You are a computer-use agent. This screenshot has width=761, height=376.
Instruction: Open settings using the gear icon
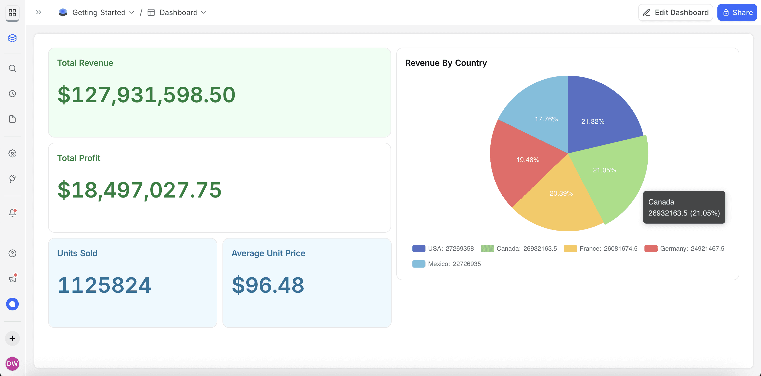coord(12,153)
